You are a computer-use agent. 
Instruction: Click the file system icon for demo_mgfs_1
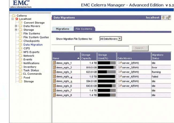click(54, 63)
